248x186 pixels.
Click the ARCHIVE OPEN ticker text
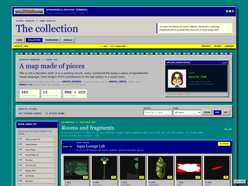(x=21, y=46)
